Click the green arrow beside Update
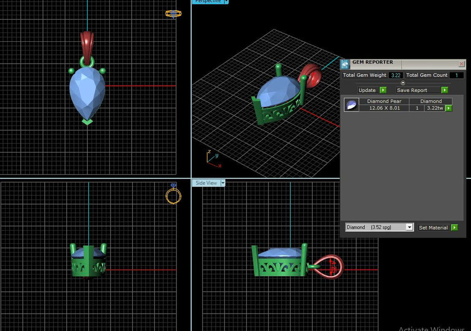The height and width of the screenshot is (331, 471). [383, 90]
